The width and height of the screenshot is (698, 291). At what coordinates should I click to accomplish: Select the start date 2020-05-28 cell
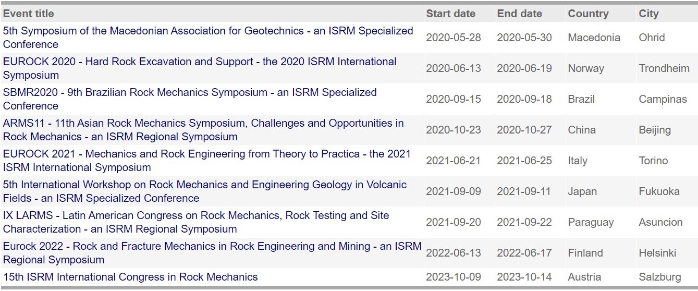point(454,38)
